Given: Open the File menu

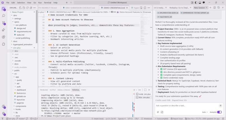Looking at the screenshot, I should (x=8, y=3).
